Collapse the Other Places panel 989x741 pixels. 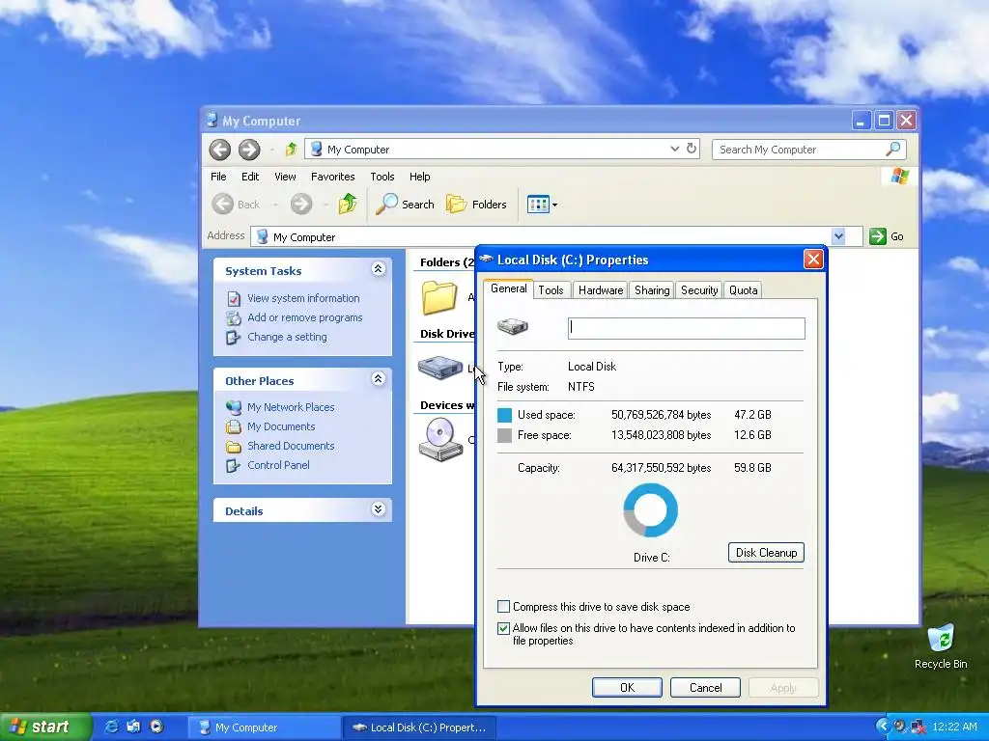point(378,378)
